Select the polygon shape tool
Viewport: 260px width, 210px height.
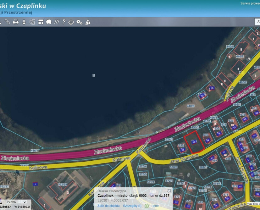(x=49, y=22)
